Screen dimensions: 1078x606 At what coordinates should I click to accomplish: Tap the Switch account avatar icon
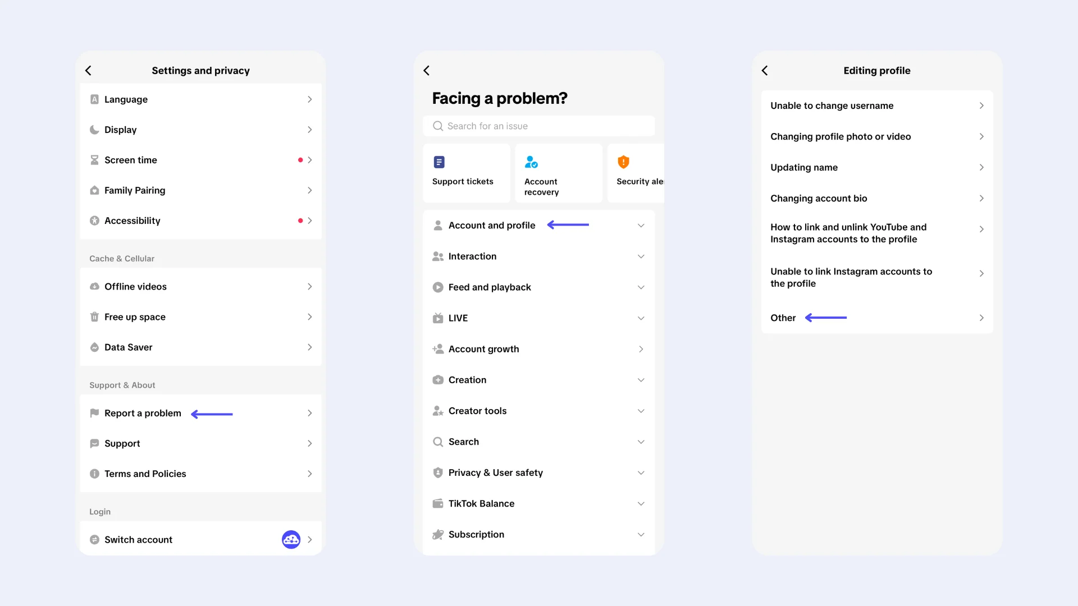pyautogui.click(x=291, y=540)
